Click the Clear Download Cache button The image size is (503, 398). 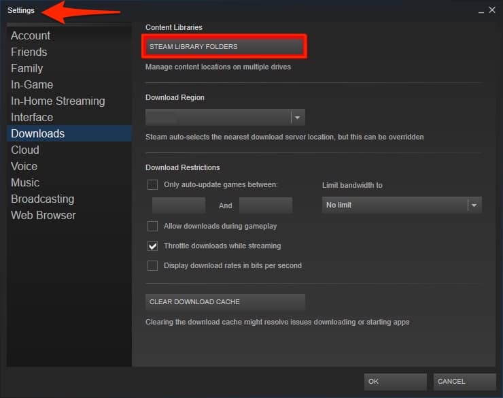pos(225,302)
